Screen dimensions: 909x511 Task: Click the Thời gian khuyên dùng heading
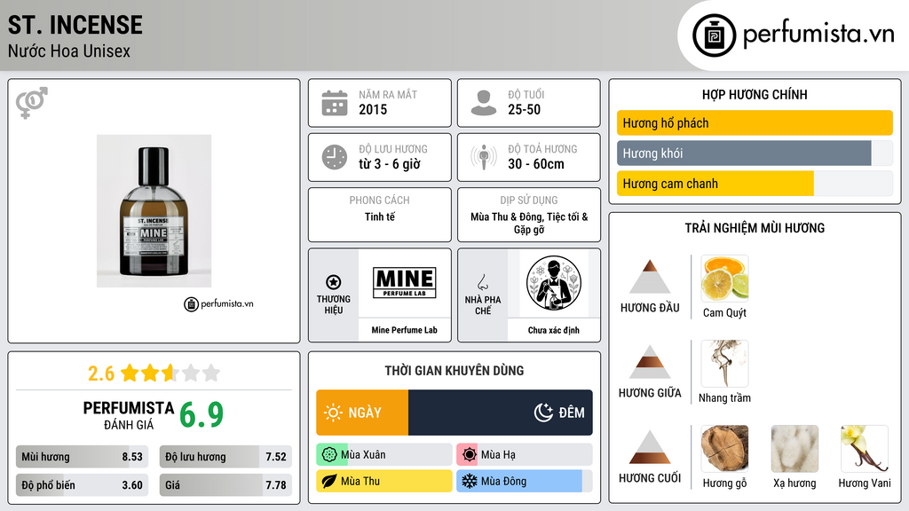click(454, 371)
